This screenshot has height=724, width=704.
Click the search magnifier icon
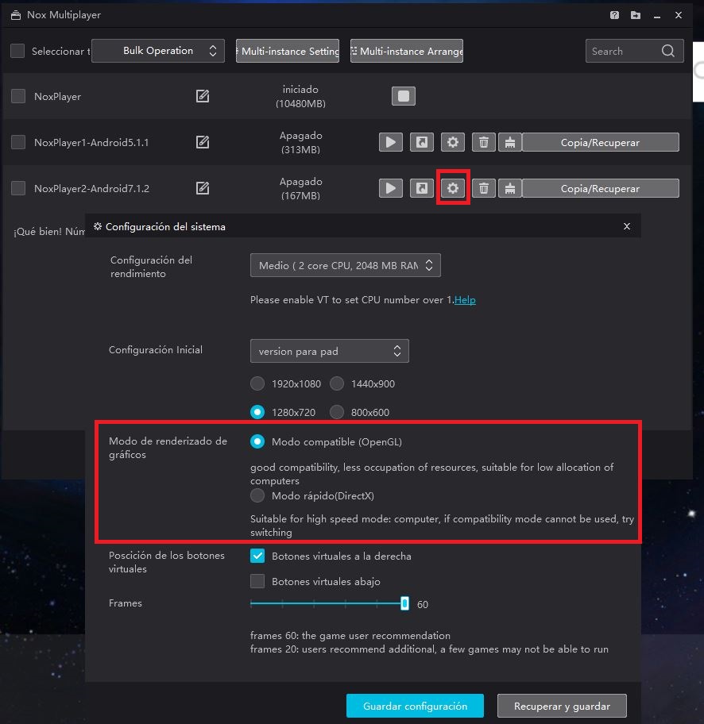point(668,51)
